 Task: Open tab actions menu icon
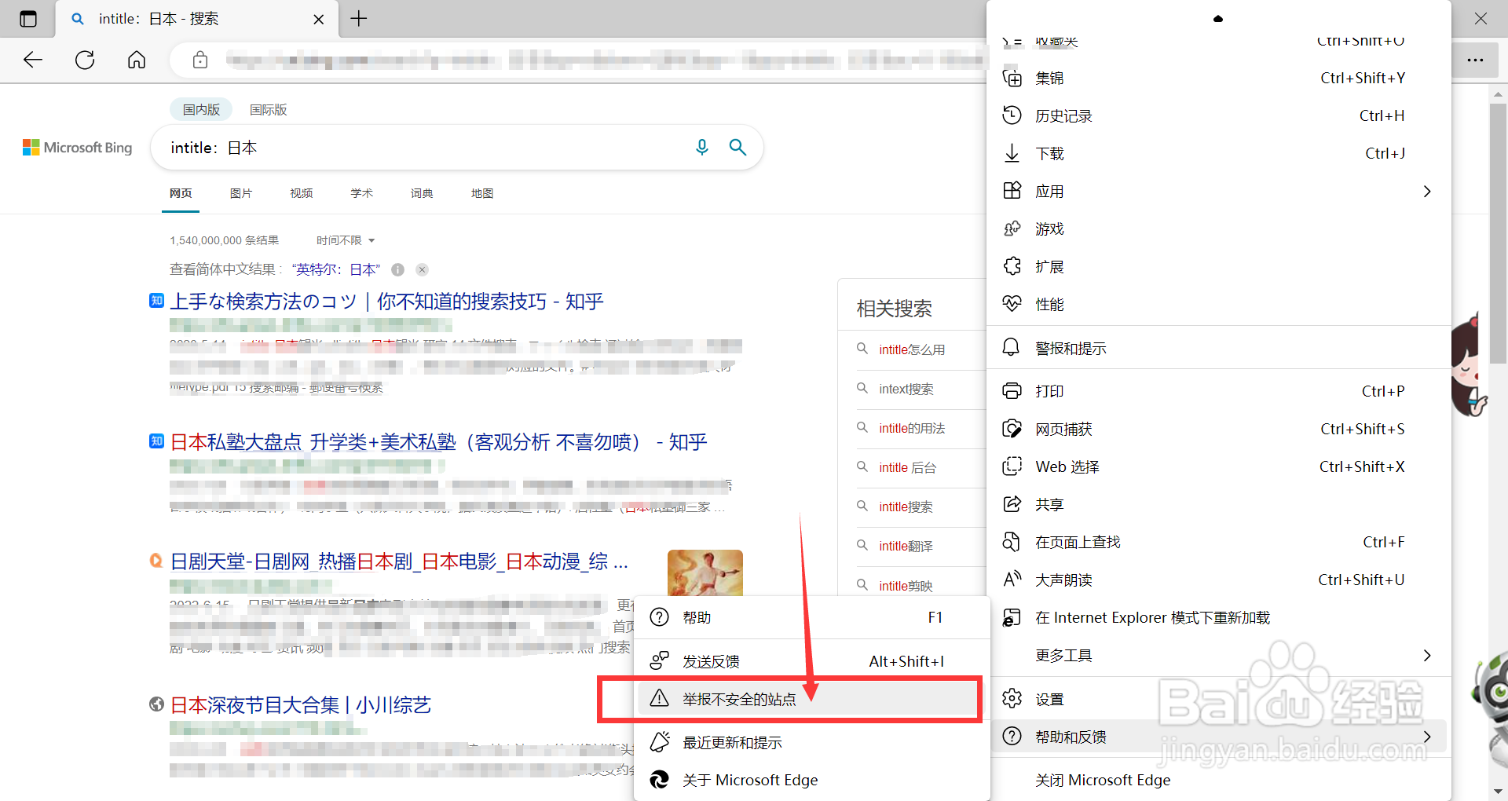pyautogui.click(x=27, y=19)
